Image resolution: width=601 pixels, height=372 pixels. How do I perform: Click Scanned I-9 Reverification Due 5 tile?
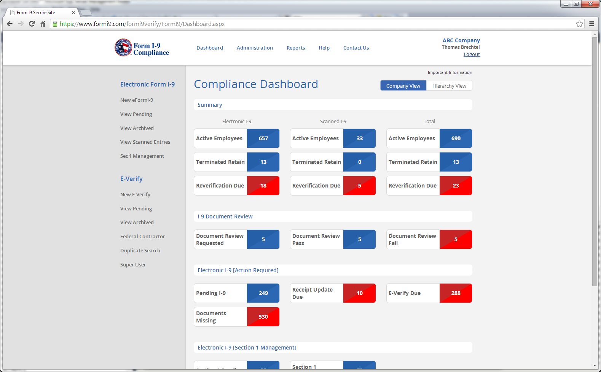[x=333, y=186]
